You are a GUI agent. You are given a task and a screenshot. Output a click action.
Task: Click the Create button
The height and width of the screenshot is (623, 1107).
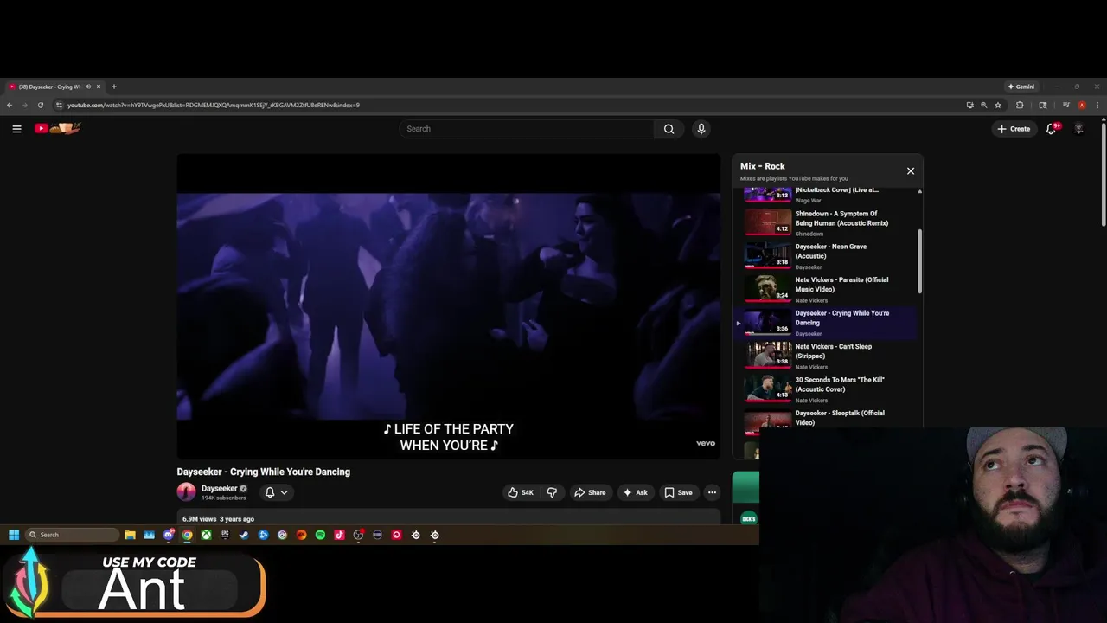(1014, 129)
